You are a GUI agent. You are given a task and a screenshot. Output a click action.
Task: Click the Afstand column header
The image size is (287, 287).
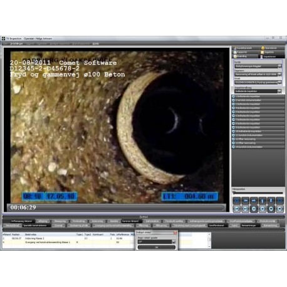[x=6, y=234]
